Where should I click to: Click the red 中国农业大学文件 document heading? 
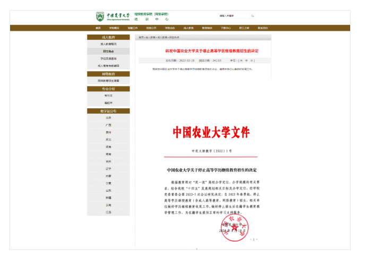coord(211,133)
